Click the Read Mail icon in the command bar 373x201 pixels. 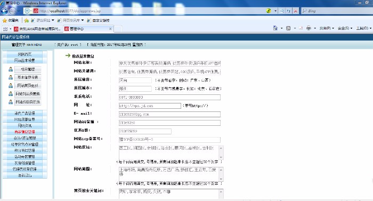click(301, 28)
